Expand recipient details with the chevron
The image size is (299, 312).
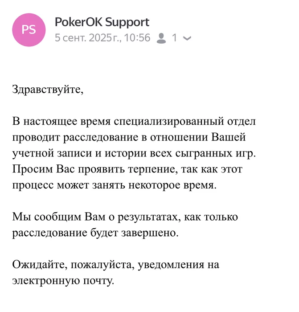click(x=188, y=38)
